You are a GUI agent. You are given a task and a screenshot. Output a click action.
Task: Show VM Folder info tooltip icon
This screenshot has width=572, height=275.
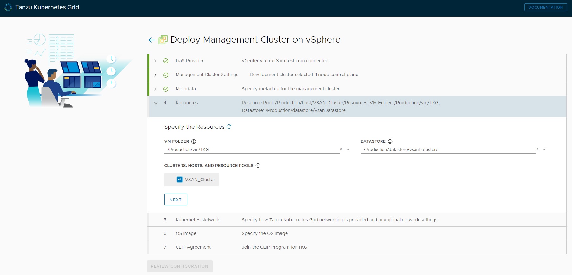pos(194,141)
